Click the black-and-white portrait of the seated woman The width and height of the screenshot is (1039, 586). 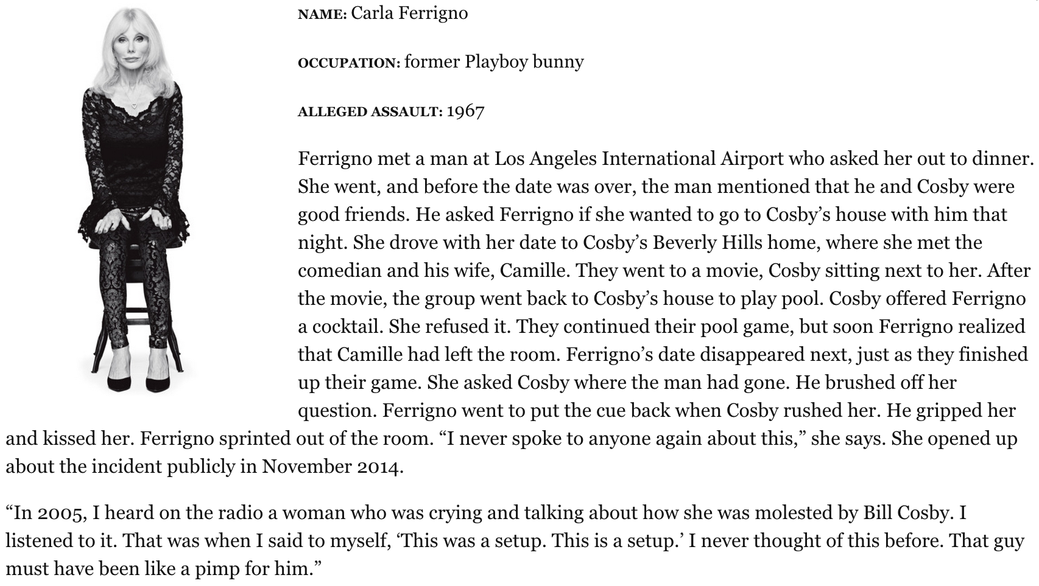[134, 198]
